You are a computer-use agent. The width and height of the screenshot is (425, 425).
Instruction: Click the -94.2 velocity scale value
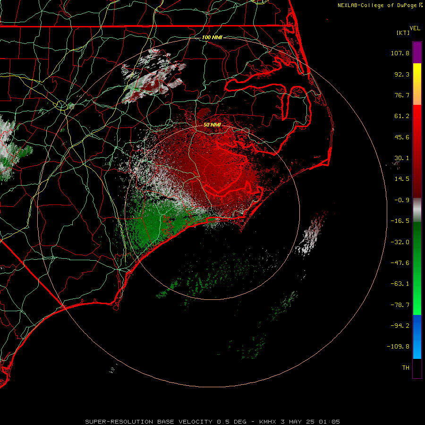400,326
